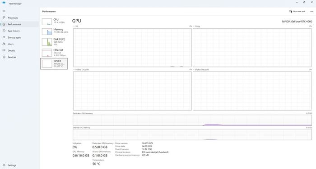Click the Dedicated GPU memory usage graph
Image resolution: width=316 pixels, height=169 pixels.
click(x=192, y=120)
